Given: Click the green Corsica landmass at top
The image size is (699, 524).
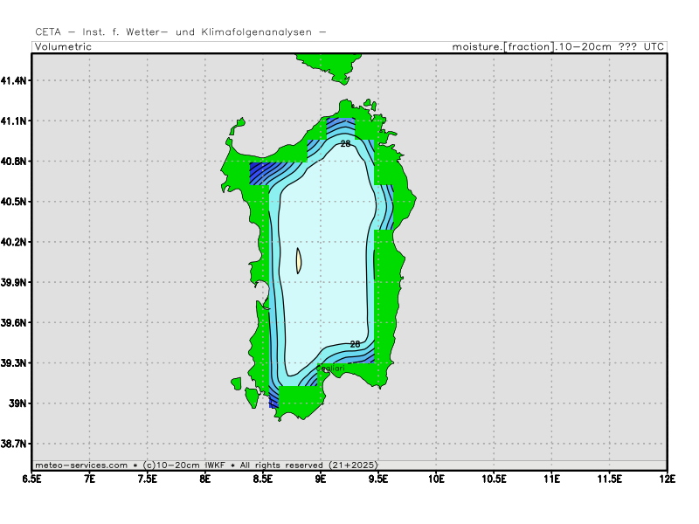Looking at the screenshot, I should click(328, 61).
